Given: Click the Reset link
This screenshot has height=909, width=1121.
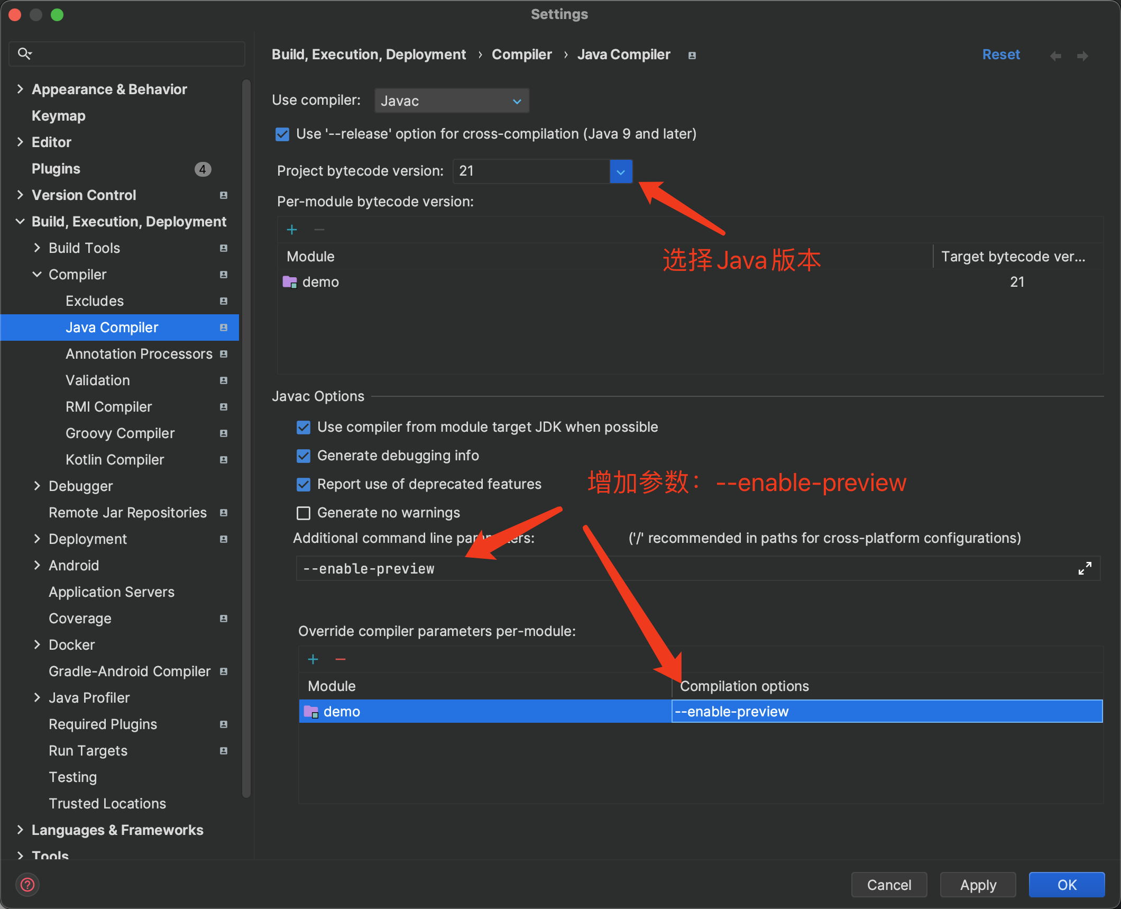Looking at the screenshot, I should pyautogui.click(x=1001, y=54).
